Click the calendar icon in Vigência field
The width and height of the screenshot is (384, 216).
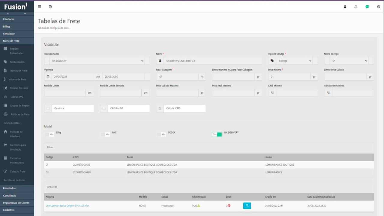click(48, 77)
